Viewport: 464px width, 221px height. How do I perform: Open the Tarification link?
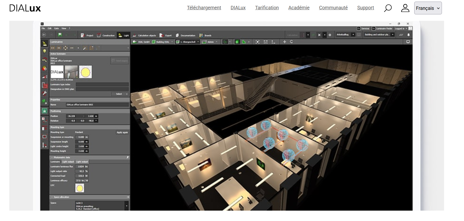click(x=267, y=8)
